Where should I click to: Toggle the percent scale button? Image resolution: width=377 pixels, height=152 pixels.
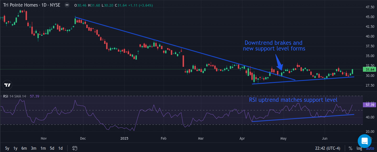[351, 148]
